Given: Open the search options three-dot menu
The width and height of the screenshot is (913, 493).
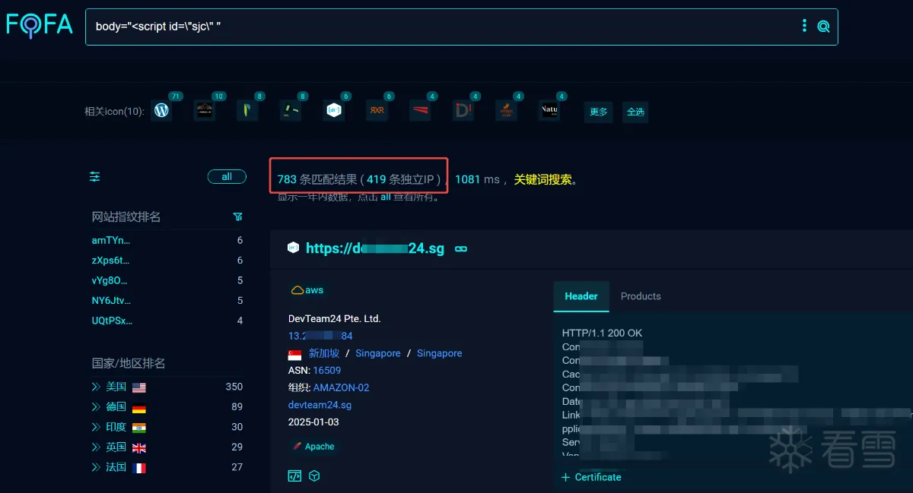Looking at the screenshot, I should [804, 26].
